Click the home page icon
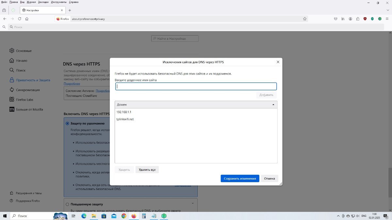Image resolution: width=392 pixels, height=220 pixels. (27, 19)
